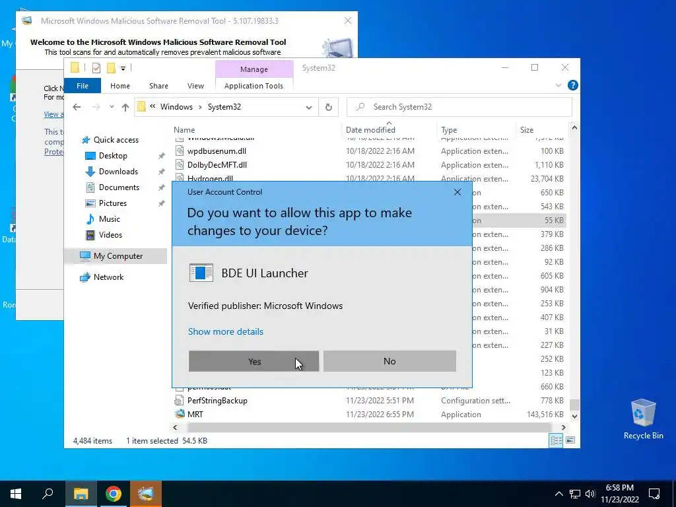The width and height of the screenshot is (676, 507).
Task: Click the network tray icon
Action: tap(575, 494)
